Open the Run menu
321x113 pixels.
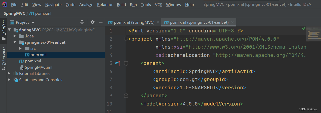133,4
